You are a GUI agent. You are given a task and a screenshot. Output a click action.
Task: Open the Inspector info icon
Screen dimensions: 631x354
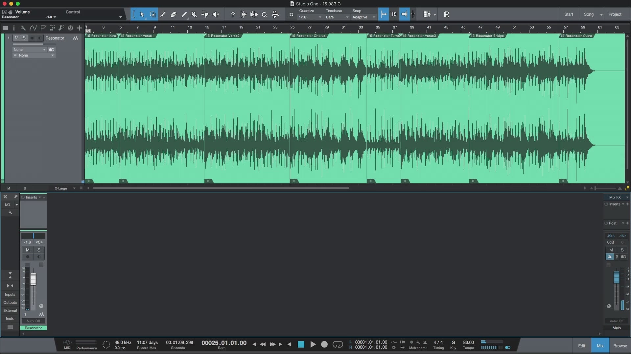click(x=14, y=28)
